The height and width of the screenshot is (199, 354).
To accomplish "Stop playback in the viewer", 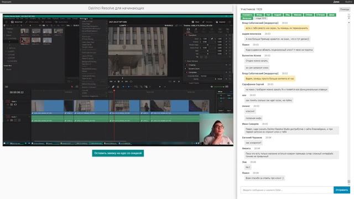I will click(x=119, y=81).
